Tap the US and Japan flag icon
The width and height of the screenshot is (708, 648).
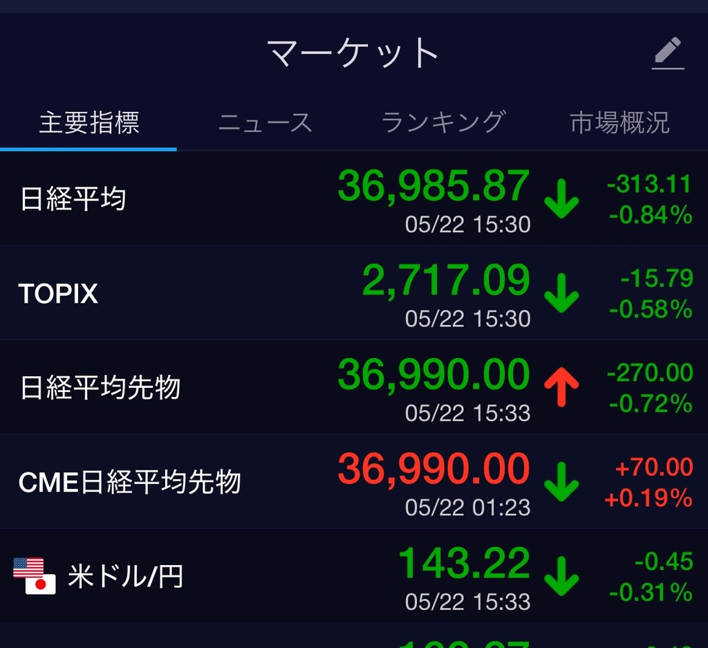tap(35, 576)
